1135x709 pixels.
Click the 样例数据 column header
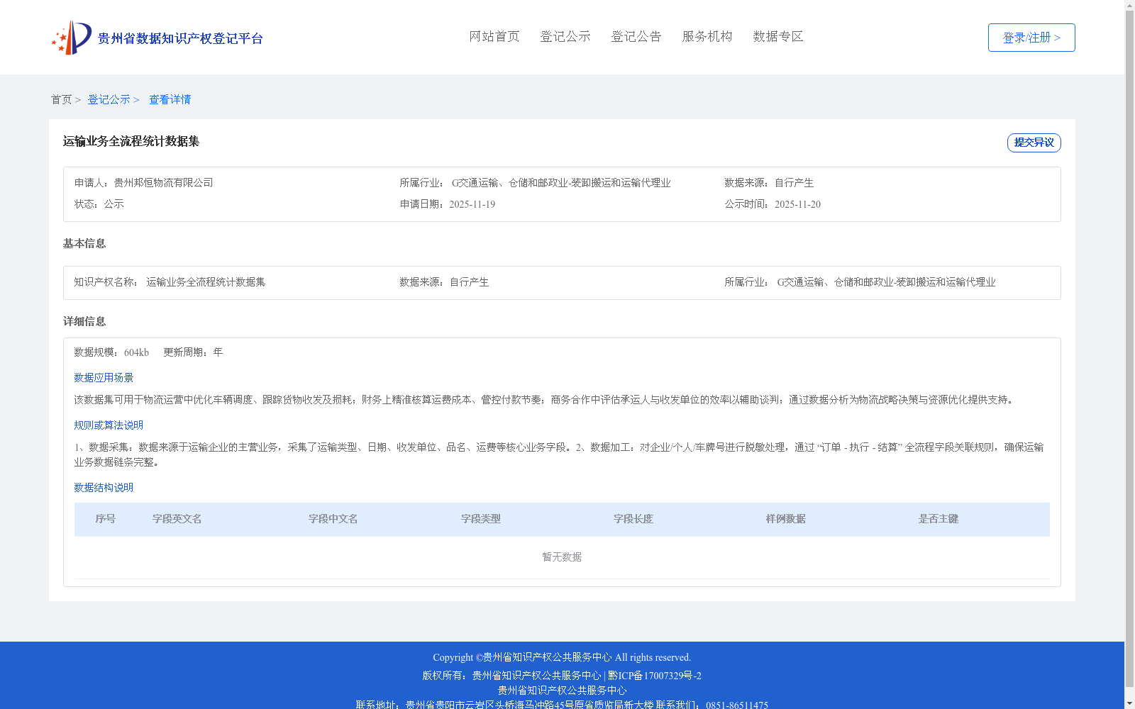click(786, 519)
